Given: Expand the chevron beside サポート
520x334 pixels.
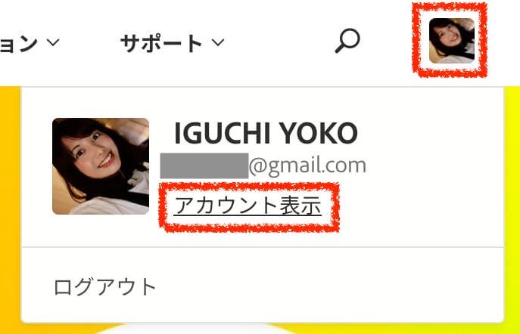Looking at the screenshot, I should coord(218,42).
